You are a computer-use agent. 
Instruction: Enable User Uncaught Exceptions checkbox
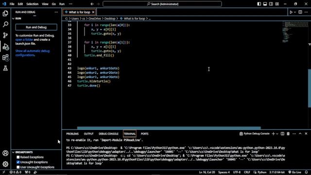[x=18, y=167]
